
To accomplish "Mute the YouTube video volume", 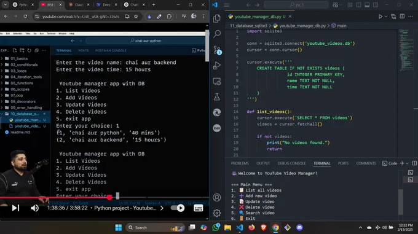I will tap(34, 208).
